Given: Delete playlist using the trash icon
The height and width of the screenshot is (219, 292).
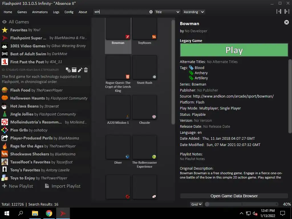Looking at the screenshot, I should point(86,70).
